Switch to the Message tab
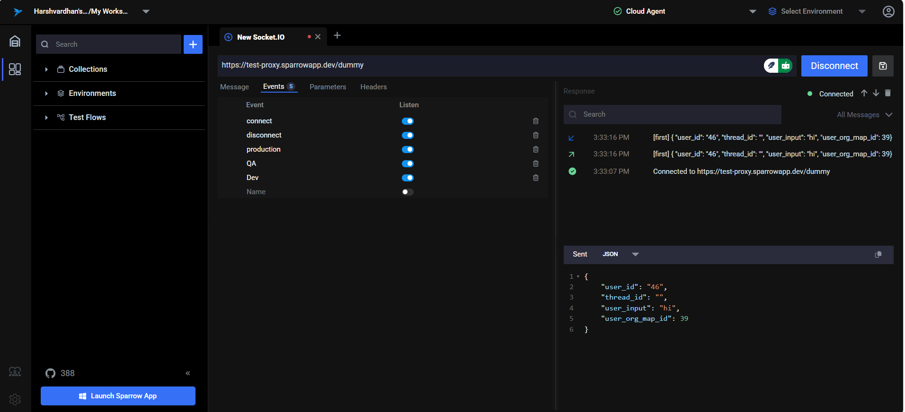The image size is (905, 412). point(234,87)
